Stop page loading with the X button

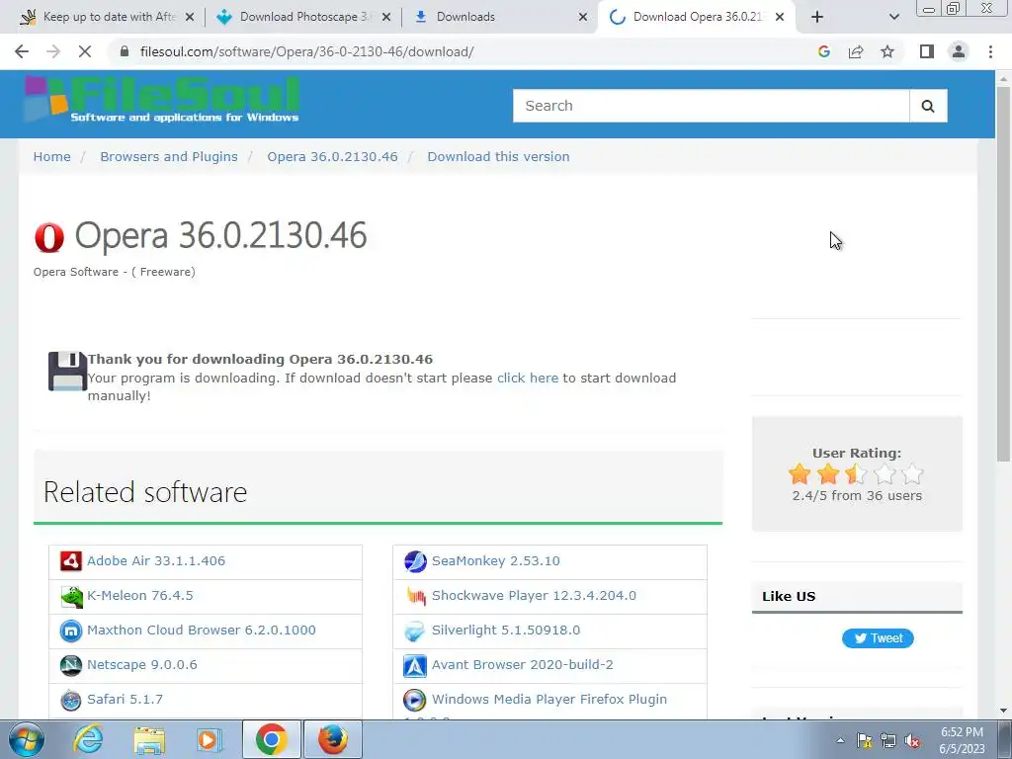tap(85, 51)
